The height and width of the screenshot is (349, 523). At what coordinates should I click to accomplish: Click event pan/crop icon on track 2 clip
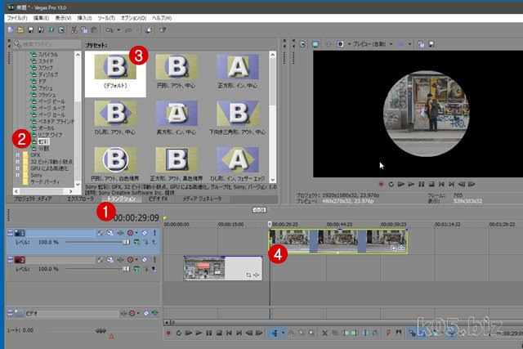(248, 275)
